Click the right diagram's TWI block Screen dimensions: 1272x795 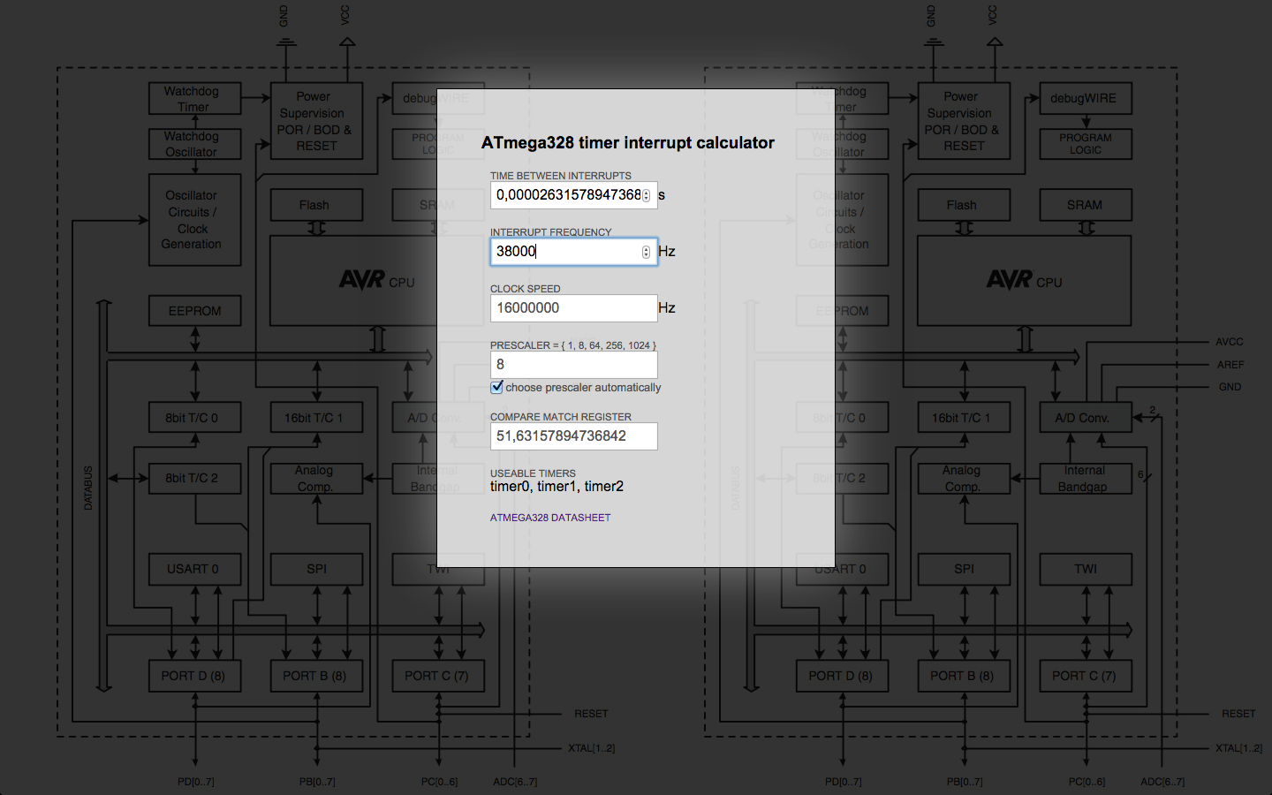(1086, 569)
